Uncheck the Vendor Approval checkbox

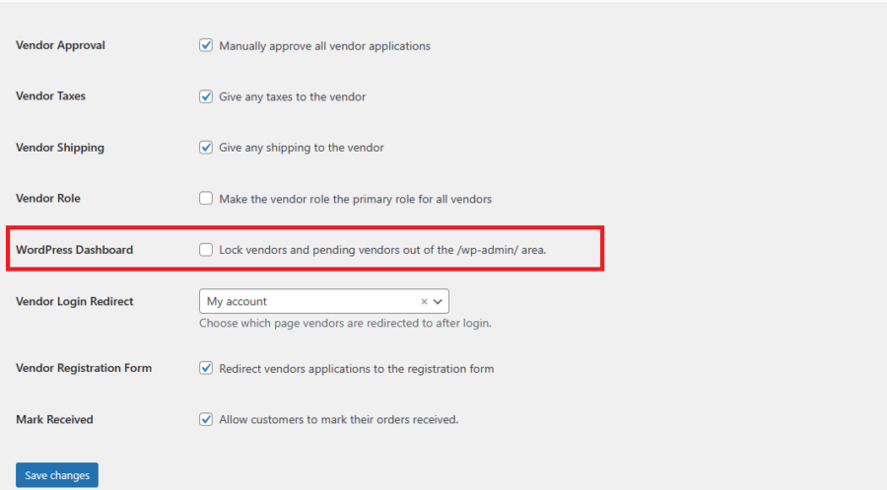[x=206, y=45]
